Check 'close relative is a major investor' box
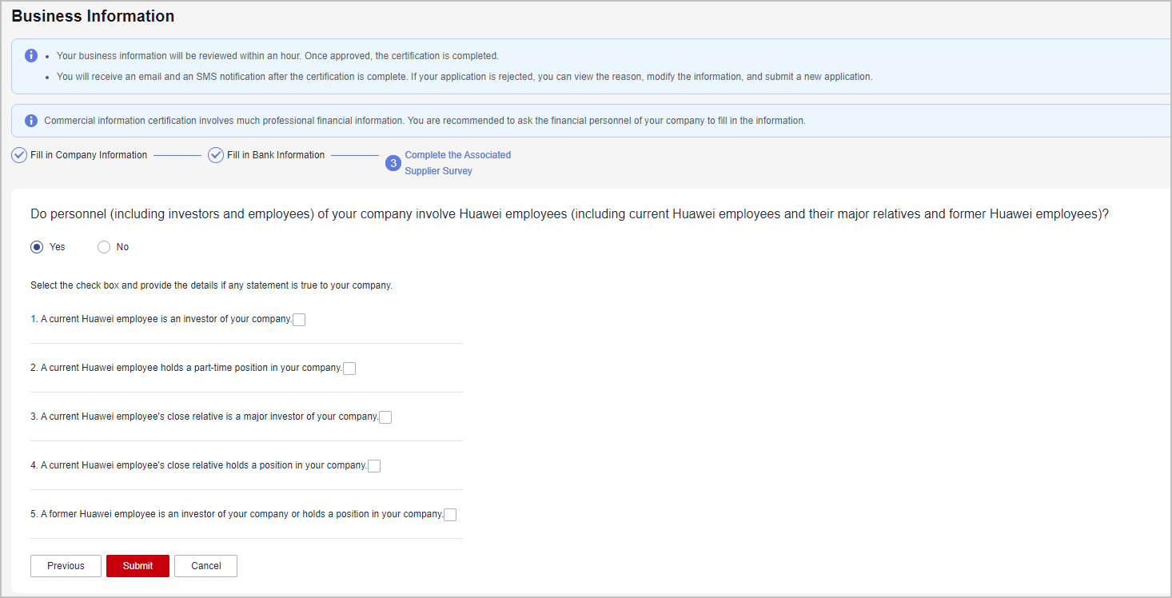The height and width of the screenshot is (598, 1172). coord(385,417)
